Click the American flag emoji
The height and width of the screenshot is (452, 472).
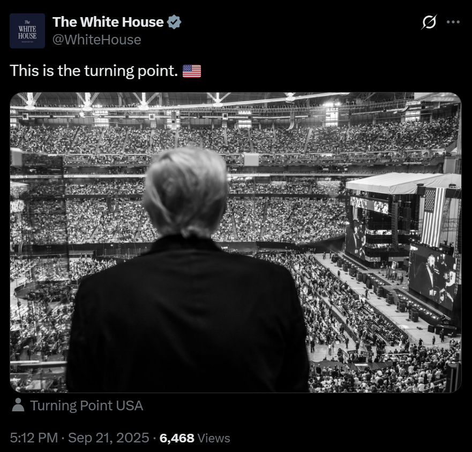click(192, 71)
